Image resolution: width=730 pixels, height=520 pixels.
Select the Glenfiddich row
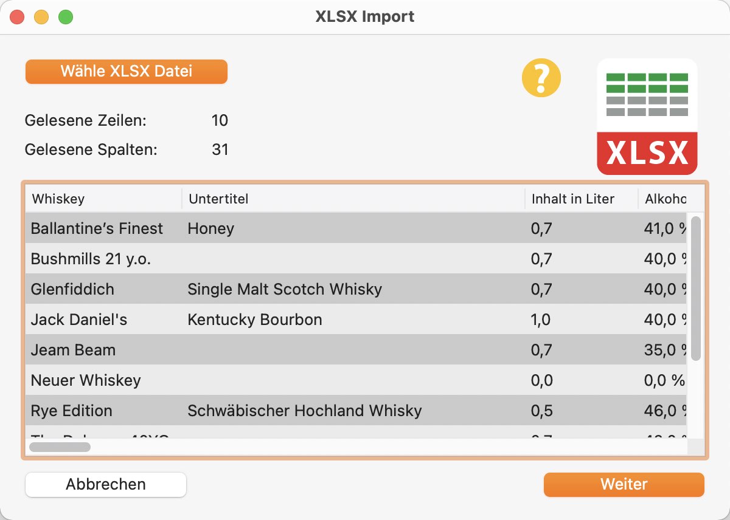tap(356, 289)
